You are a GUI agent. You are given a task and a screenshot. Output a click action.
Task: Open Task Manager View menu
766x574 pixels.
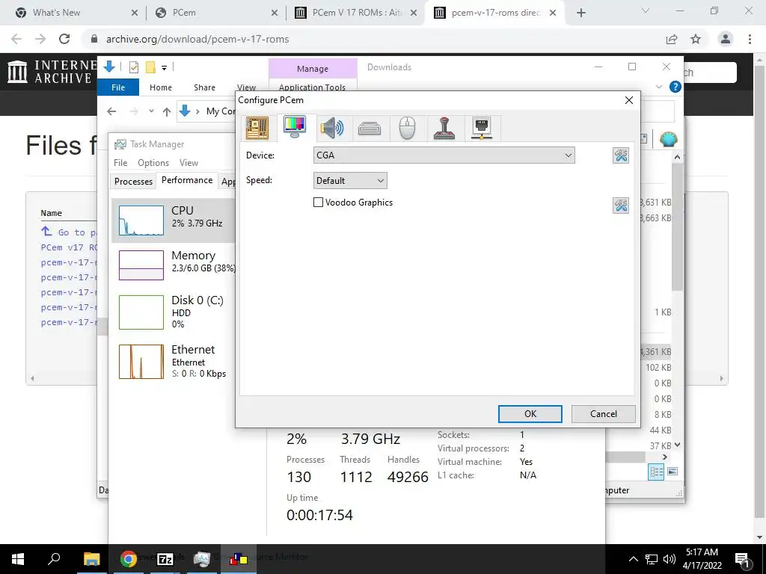189,162
